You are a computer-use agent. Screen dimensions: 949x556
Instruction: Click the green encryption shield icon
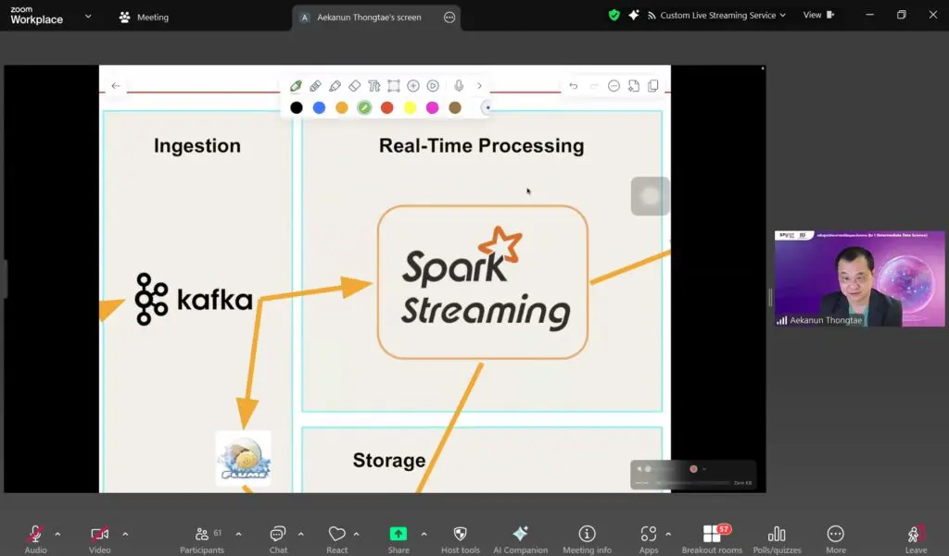coord(614,15)
